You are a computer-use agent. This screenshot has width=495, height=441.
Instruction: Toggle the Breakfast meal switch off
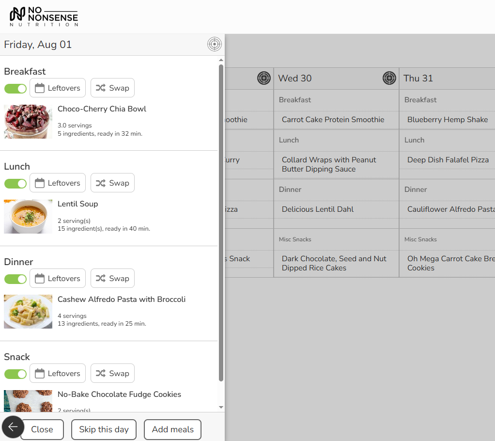click(15, 88)
